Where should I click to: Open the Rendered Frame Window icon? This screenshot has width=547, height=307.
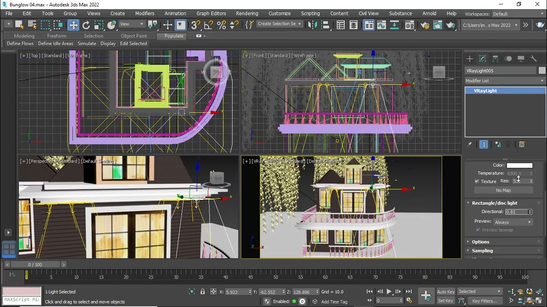(x=438, y=25)
